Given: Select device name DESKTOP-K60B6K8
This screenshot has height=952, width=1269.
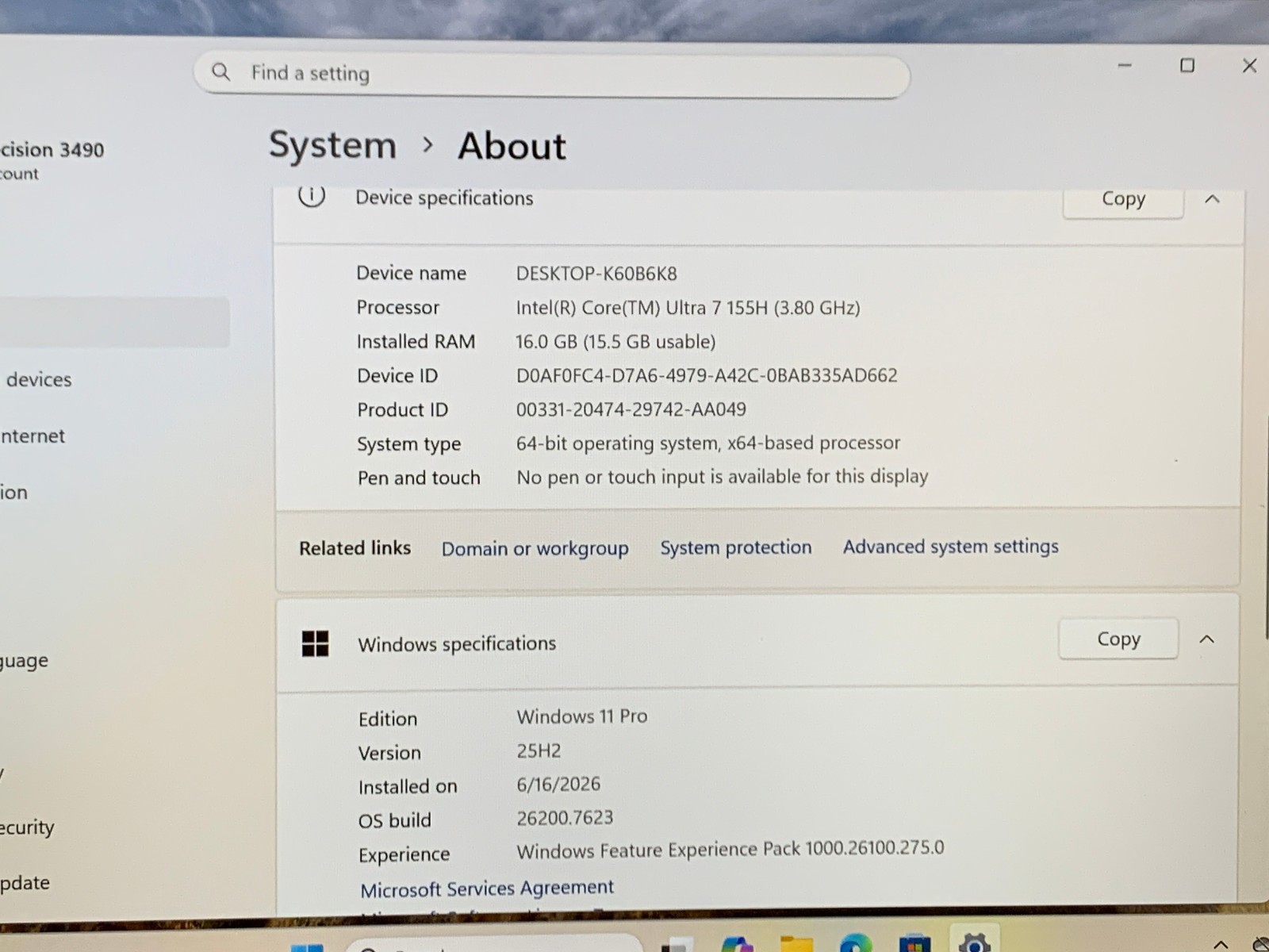Looking at the screenshot, I should [x=596, y=274].
